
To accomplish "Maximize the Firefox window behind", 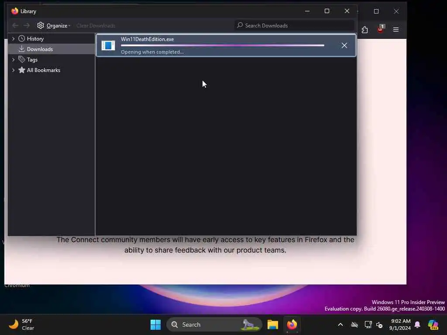I will tap(376, 11).
